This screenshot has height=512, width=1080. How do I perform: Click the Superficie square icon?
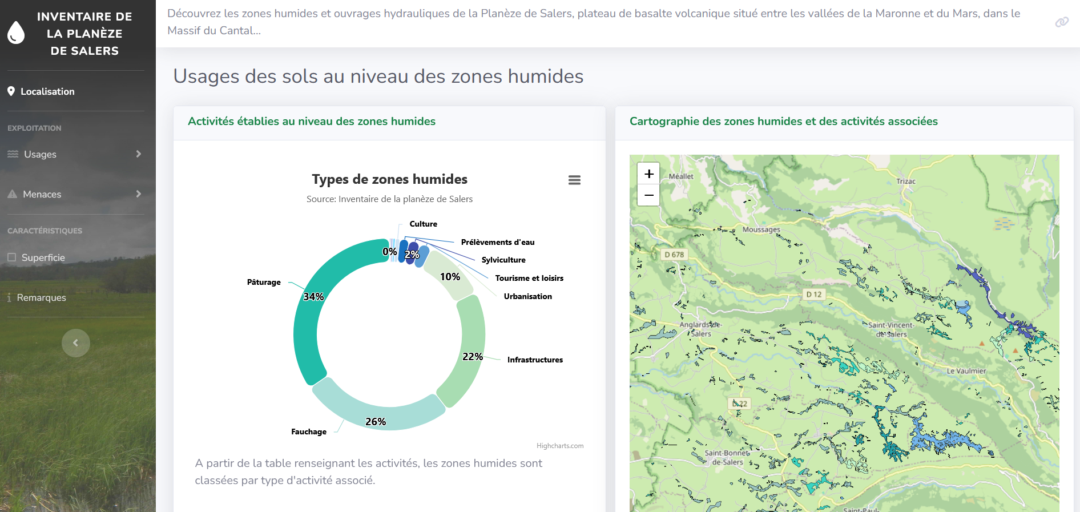pyautogui.click(x=12, y=257)
